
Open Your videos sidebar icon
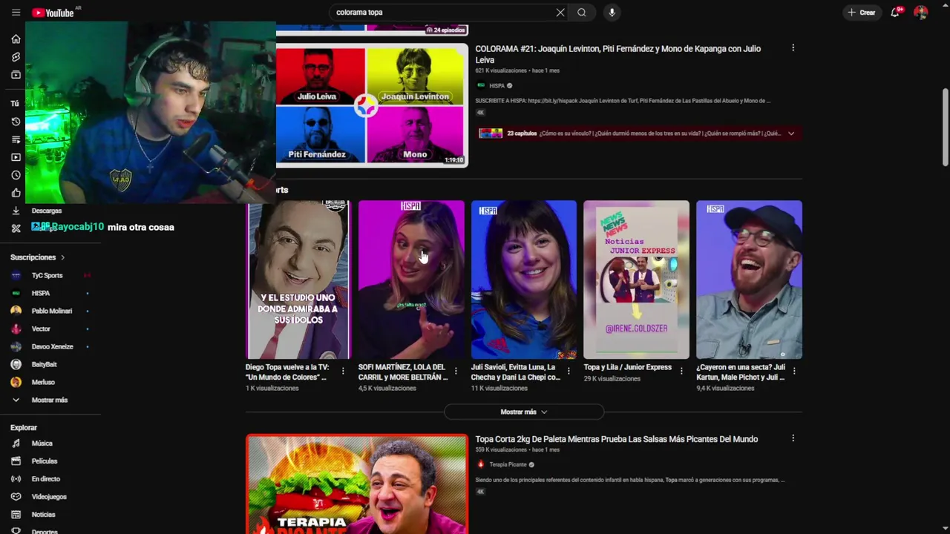click(16, 157)
